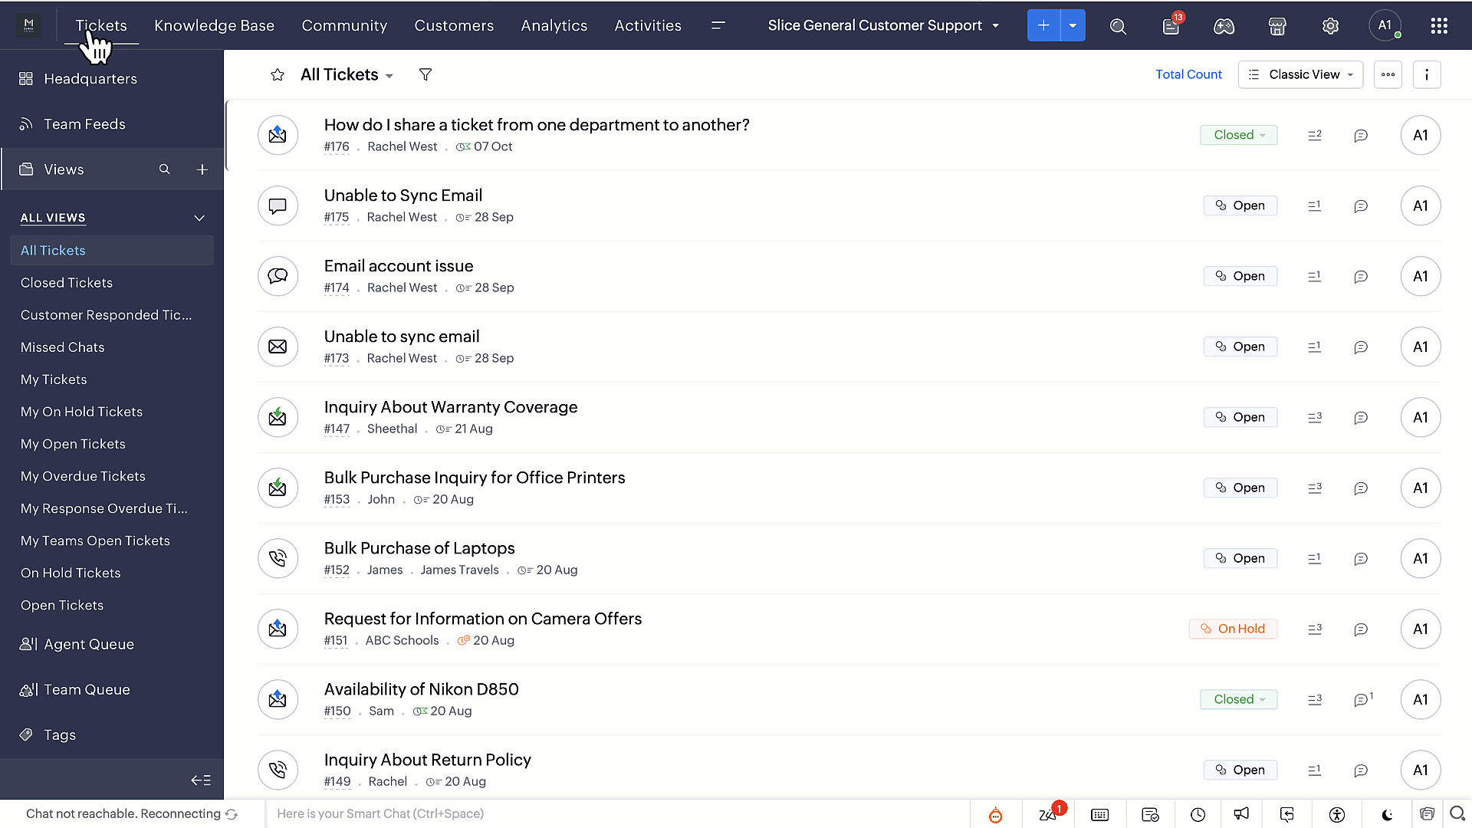Click the Total Count link

pyautogui.click(x=1188, y=74)
